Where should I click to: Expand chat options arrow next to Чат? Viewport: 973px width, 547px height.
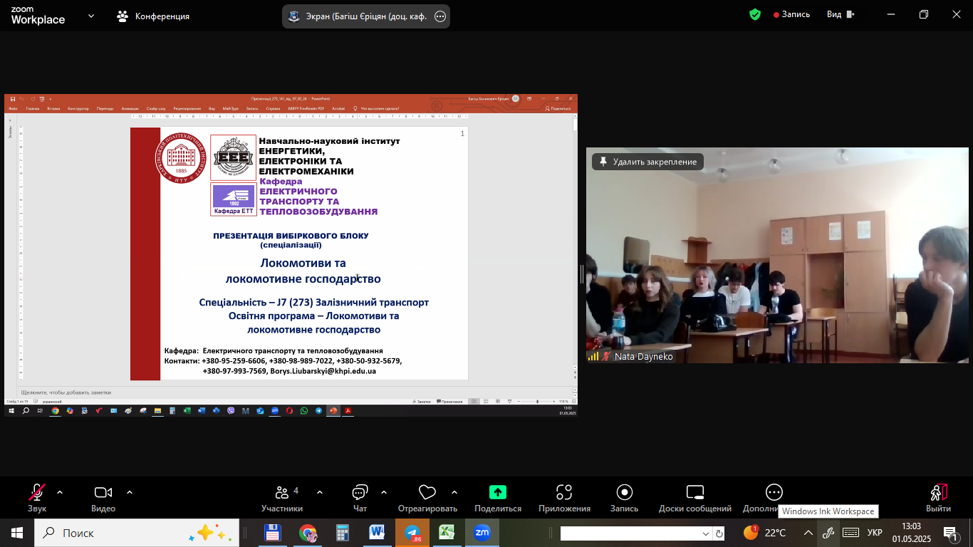[384, 492]
